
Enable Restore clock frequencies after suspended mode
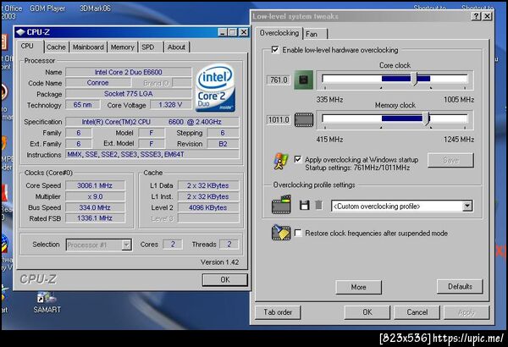click(298, 233)
